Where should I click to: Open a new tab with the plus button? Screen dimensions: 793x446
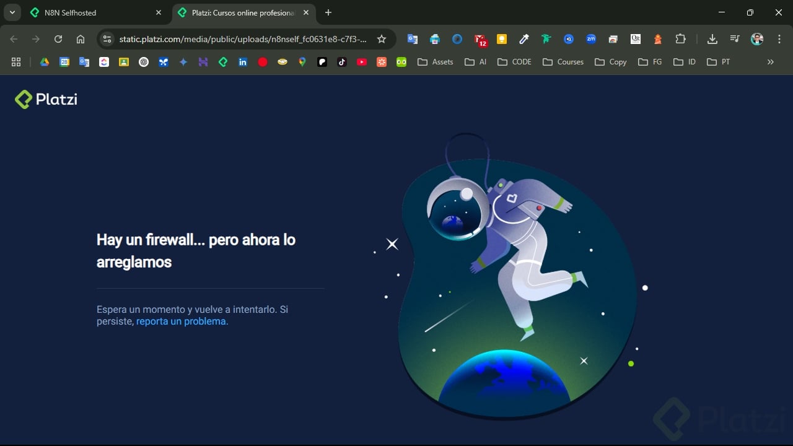point(328,12)
